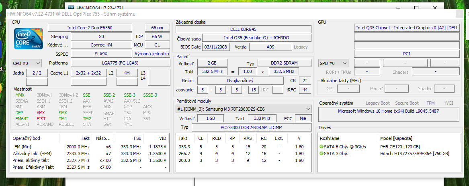469x186 pixels.
Task: Click the red EIST feature label
Action: [x=41, y=119]
